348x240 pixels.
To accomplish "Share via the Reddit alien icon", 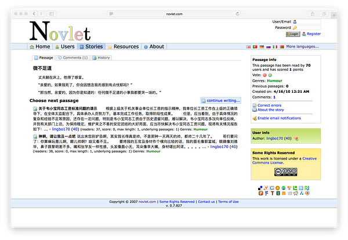I will coord(296,193).
